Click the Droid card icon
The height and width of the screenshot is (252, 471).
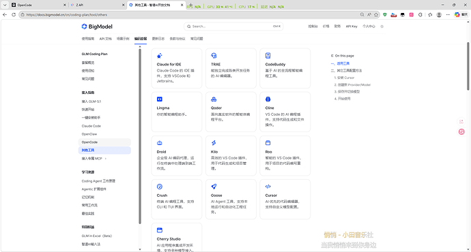(x=160, y=143)
